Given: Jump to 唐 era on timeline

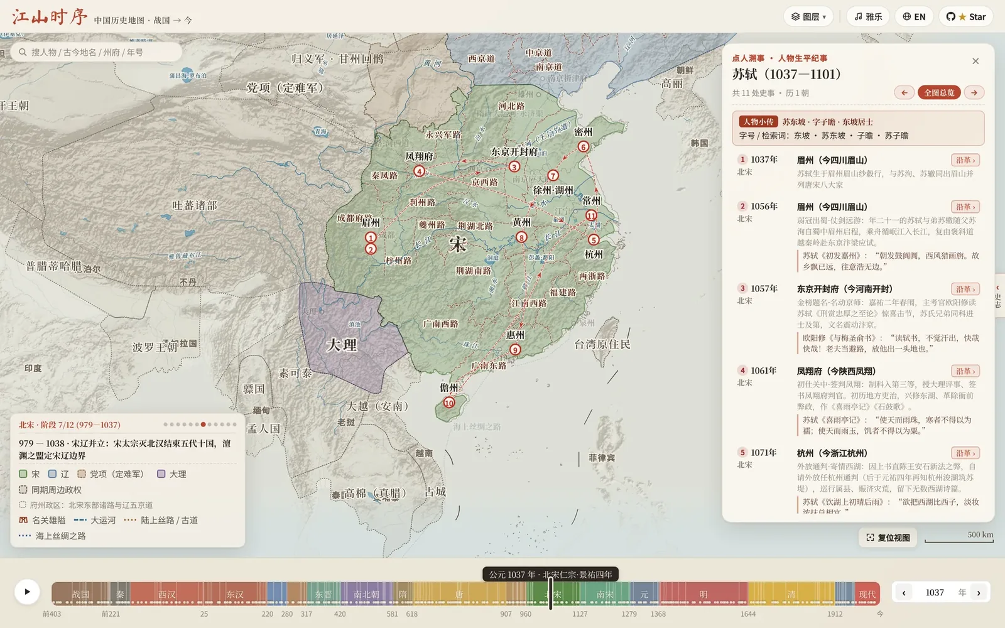Looking at the screenshot, I should coord(459,594).
